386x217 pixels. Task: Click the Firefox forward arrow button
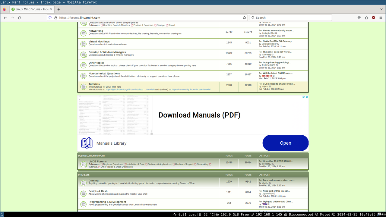tap(12, 18)
